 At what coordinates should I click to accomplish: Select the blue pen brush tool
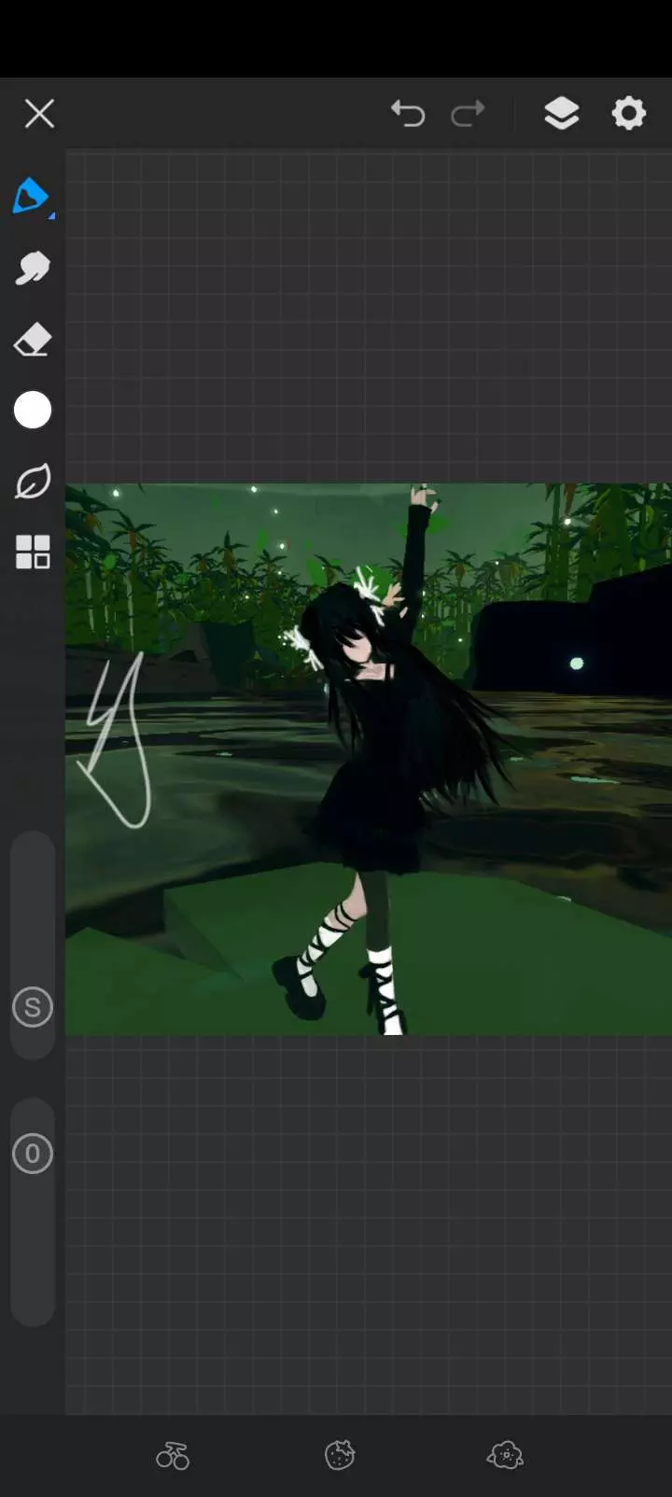31,196
